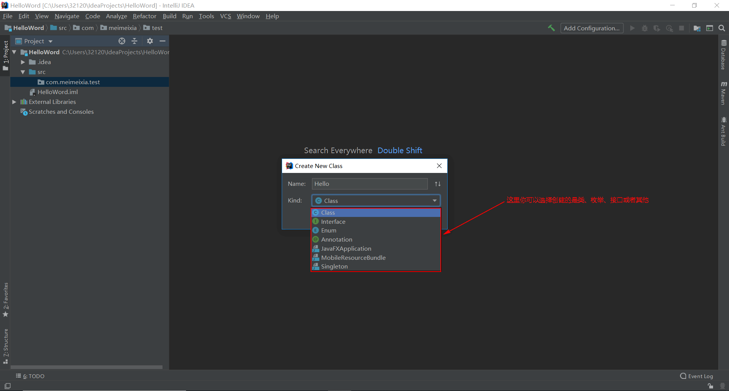This screenshot has height=391, width=729.
Task: Open the Analyze menu
Action: [116, 16]
